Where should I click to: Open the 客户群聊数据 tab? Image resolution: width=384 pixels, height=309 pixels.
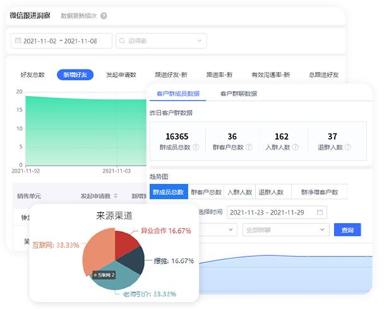[239, 94]
